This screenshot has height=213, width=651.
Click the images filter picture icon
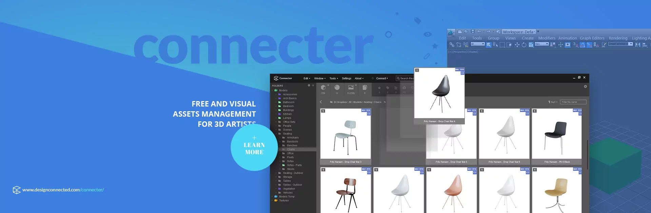tap(351, 88)
